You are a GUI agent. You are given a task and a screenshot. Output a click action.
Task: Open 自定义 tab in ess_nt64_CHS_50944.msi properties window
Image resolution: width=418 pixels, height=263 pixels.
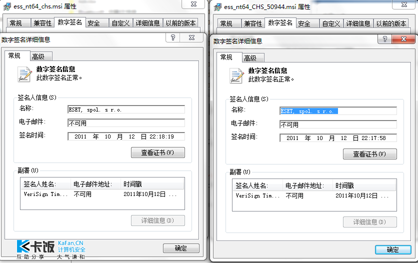[x=331, y=23]
